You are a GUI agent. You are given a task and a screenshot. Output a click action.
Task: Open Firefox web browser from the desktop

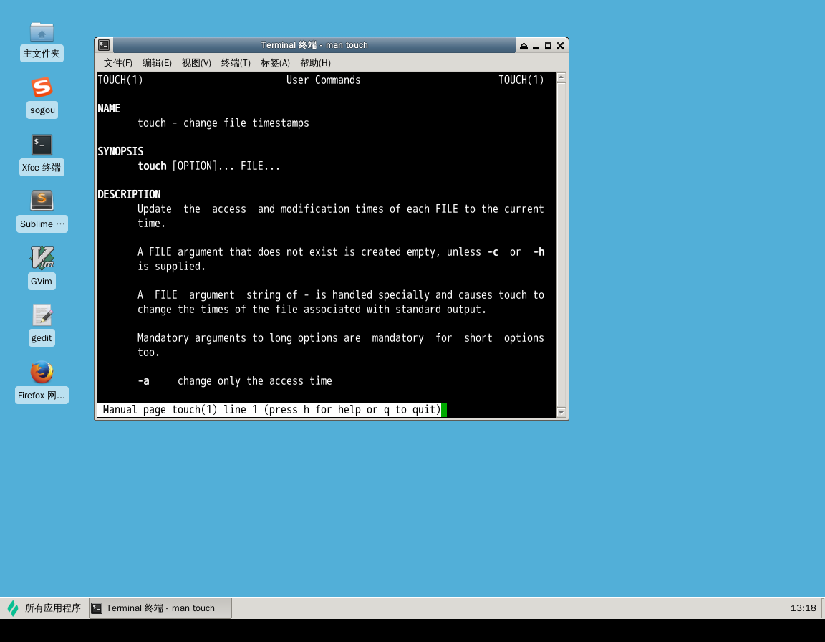click(x=42, y=373)
